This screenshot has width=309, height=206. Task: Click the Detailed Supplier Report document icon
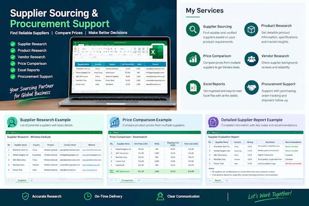213,122
